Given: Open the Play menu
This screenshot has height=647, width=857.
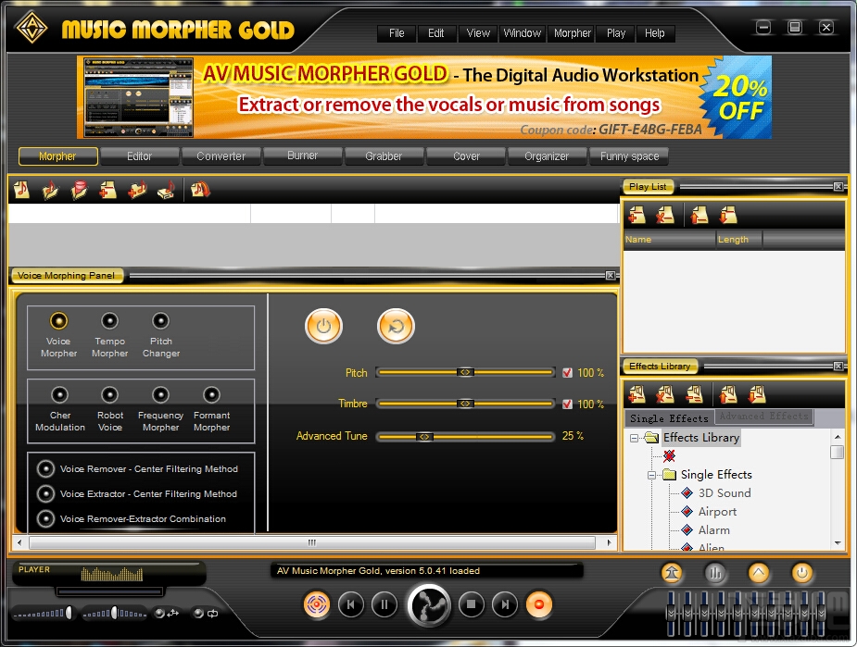Looking at the screenshot, I should click(616, 33).
